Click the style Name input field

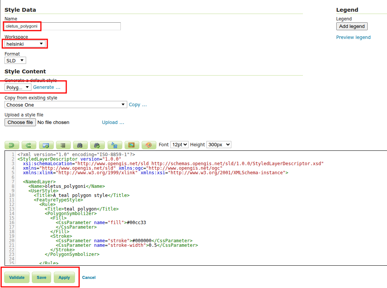[63, 26]
